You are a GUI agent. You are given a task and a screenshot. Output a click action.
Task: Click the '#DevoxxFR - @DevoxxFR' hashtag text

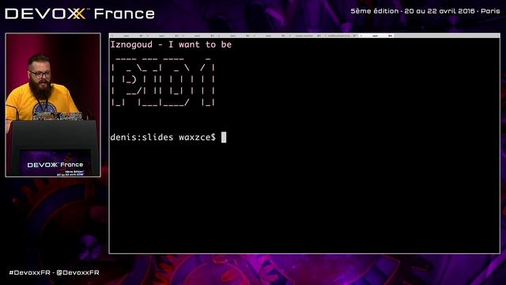55,272
